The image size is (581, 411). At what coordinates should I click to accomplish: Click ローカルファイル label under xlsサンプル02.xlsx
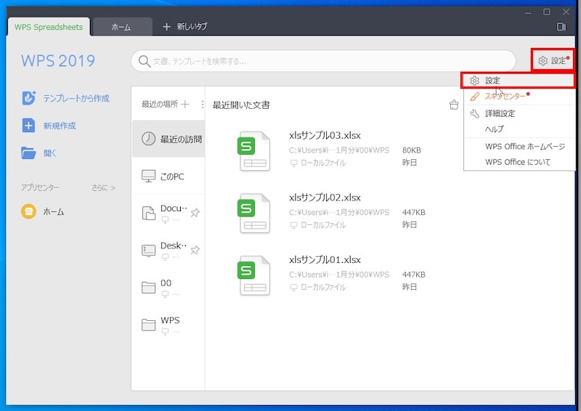point(323,225)
